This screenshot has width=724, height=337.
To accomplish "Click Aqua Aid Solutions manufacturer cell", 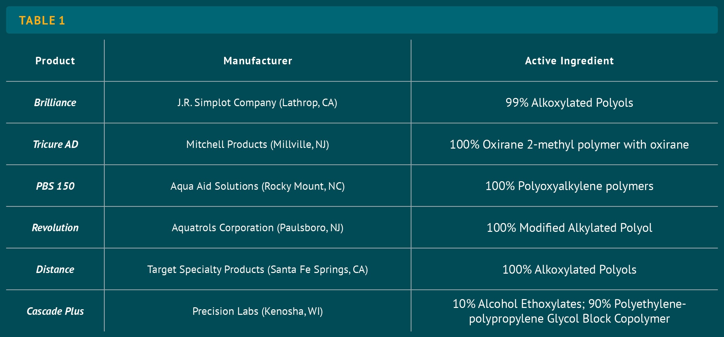I will 257,186.
